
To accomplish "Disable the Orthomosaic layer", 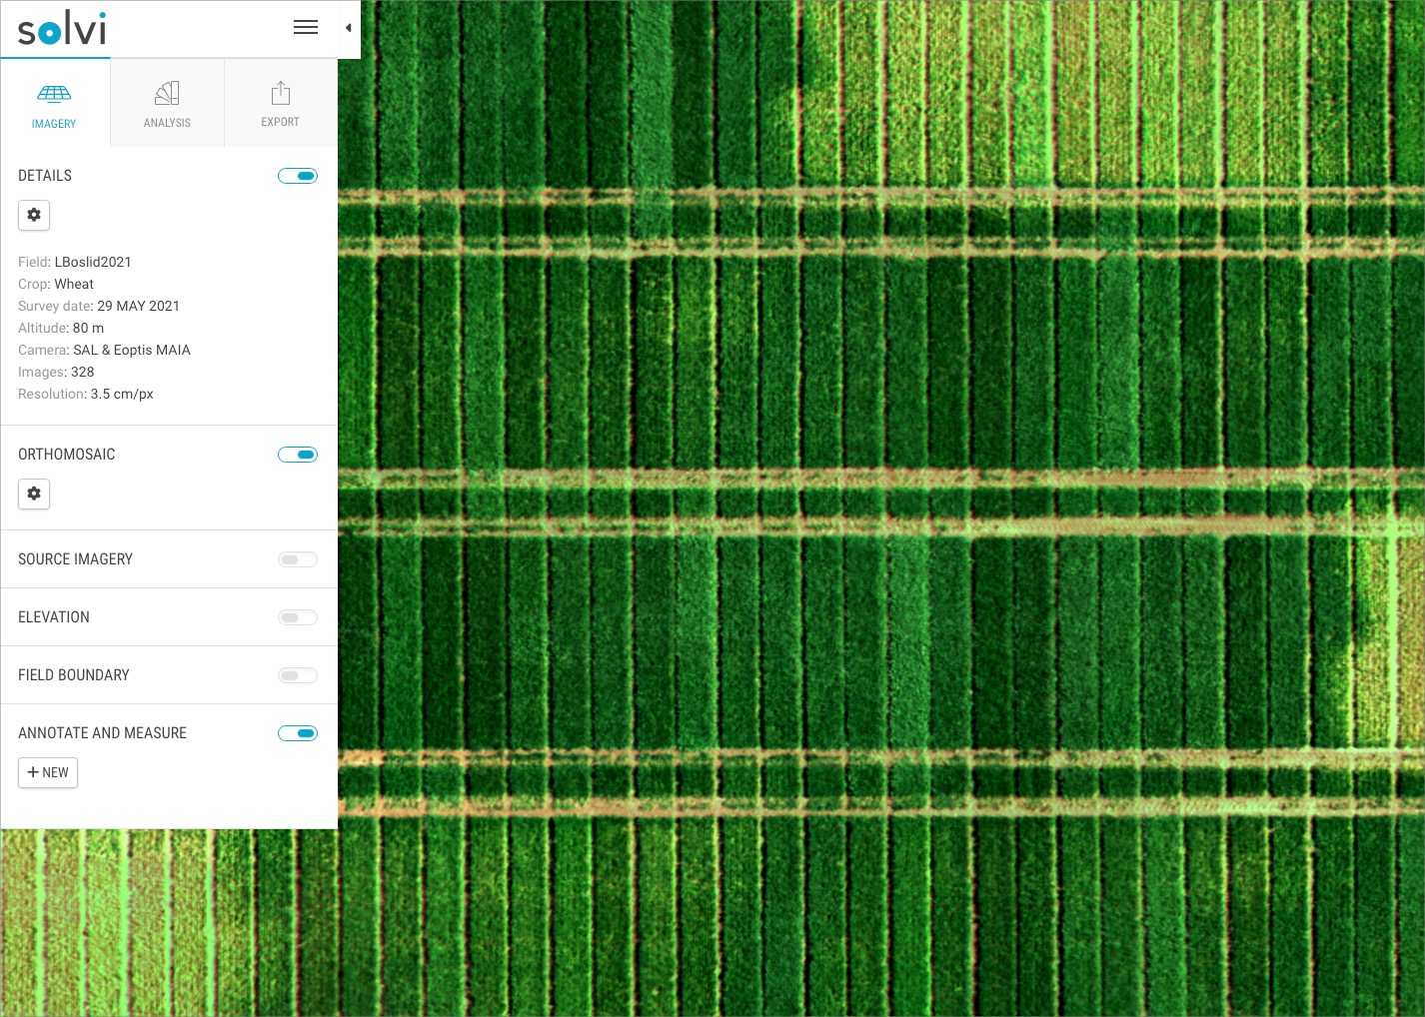I will [x=298, y=455].
